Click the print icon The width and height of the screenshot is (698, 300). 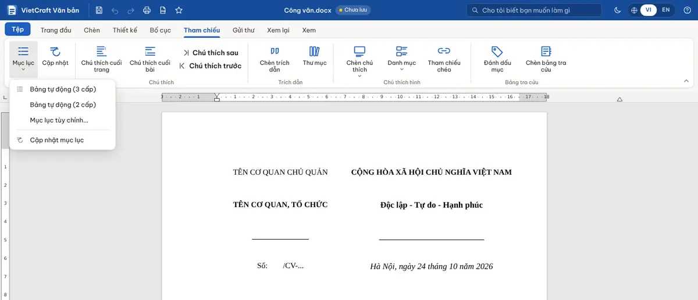click(x=147, y=10)
